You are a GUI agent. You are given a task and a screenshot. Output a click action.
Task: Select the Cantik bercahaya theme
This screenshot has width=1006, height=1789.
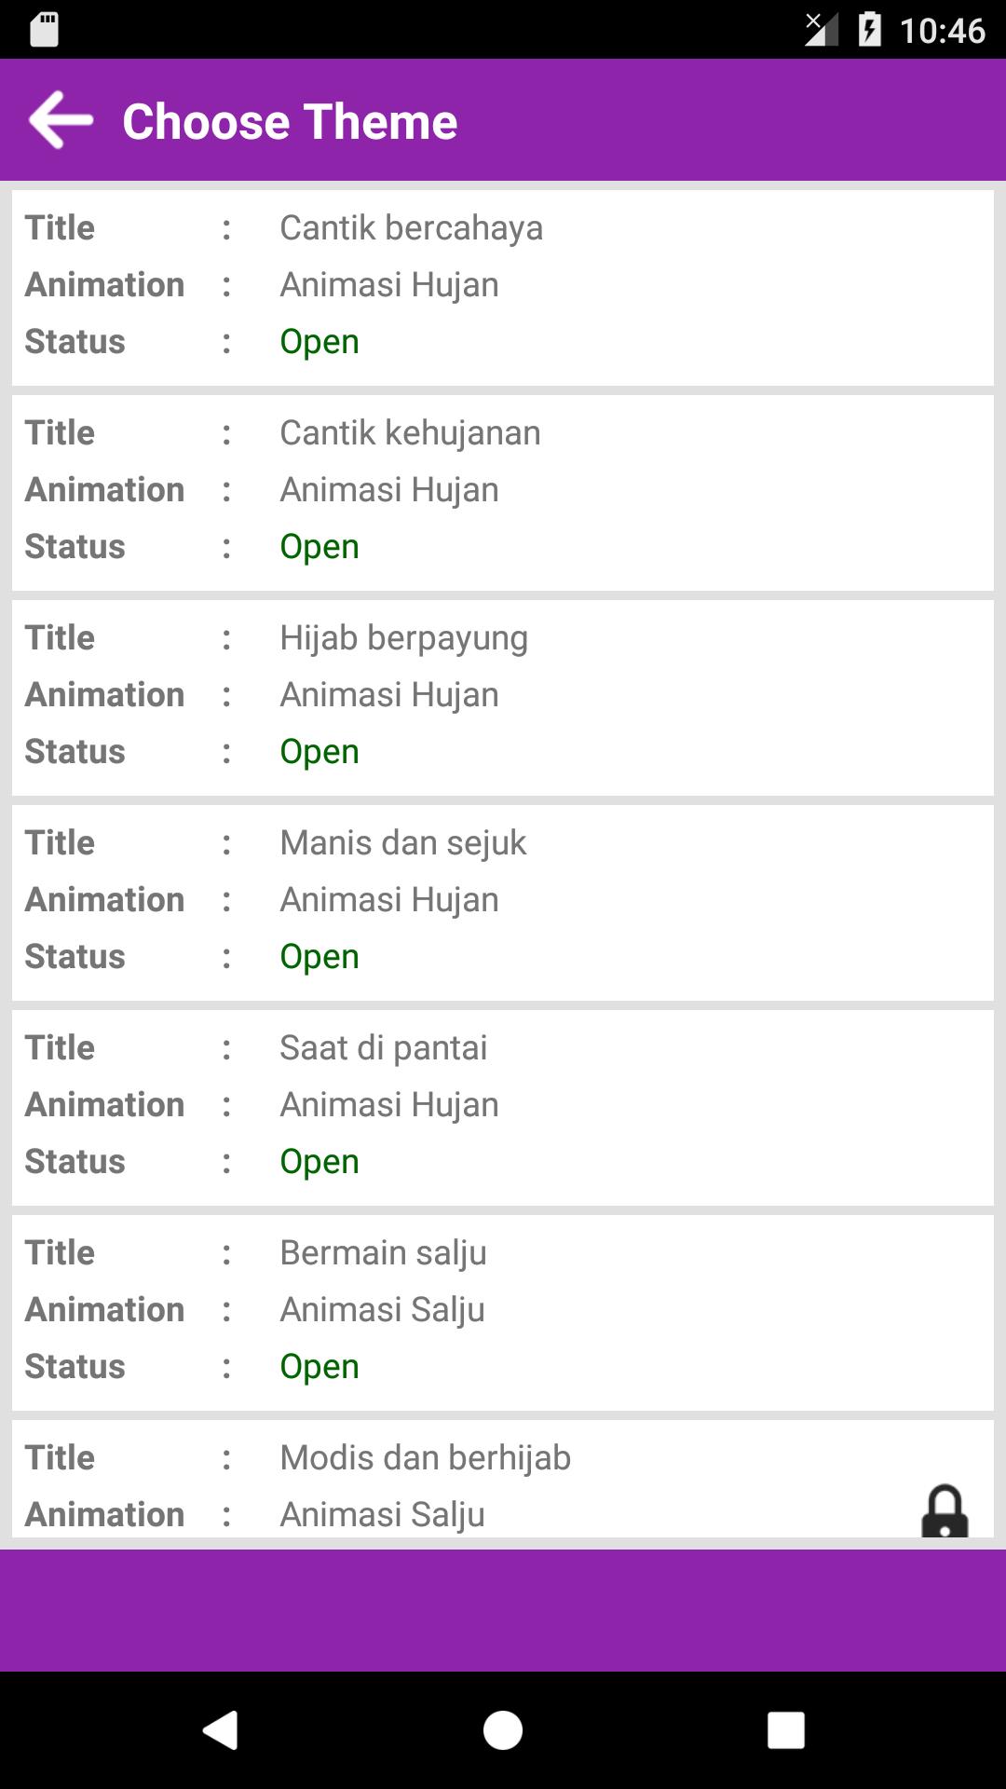tap(503, 288)
